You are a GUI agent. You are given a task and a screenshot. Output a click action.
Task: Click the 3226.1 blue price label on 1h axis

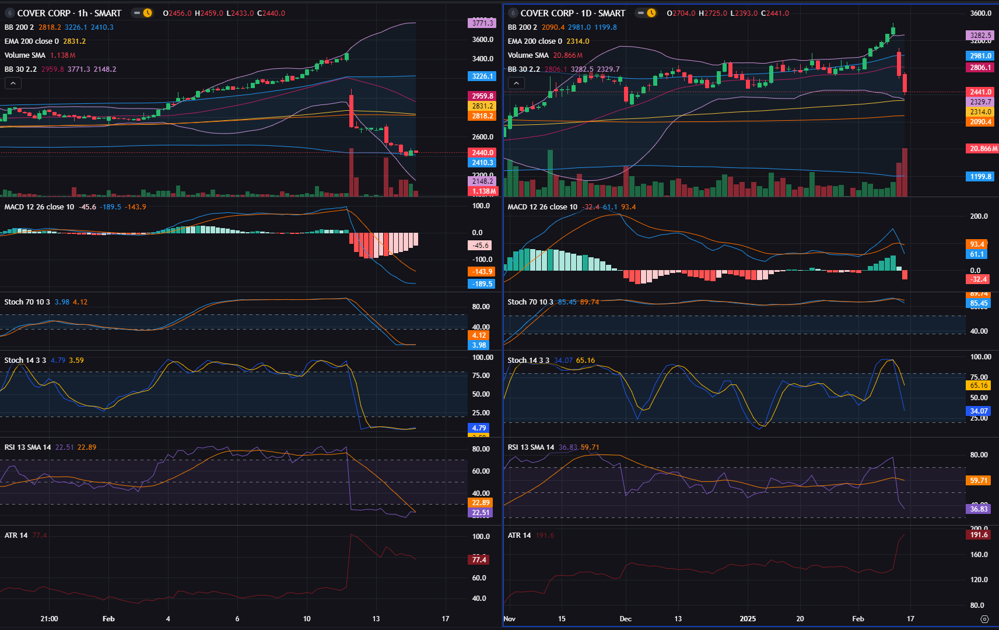(x=482, y=76)
